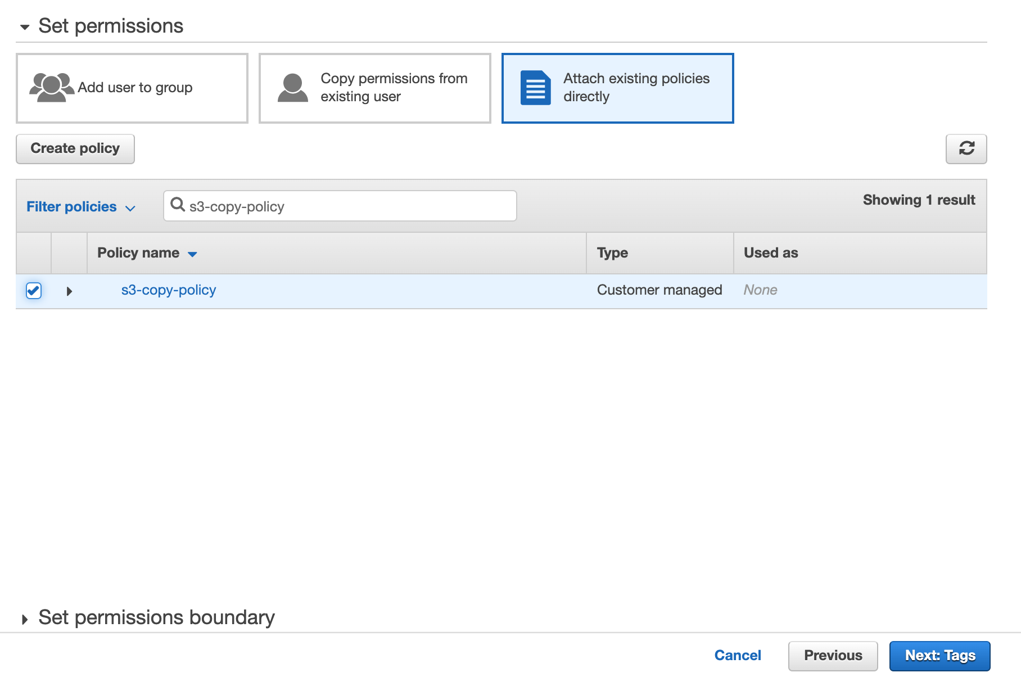Expand the Set permissions boundary section
1021x677 pixels.
25,619
